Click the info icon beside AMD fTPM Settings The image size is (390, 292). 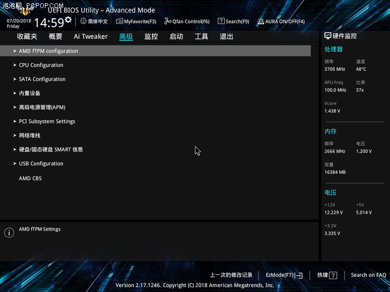[9, 233]
